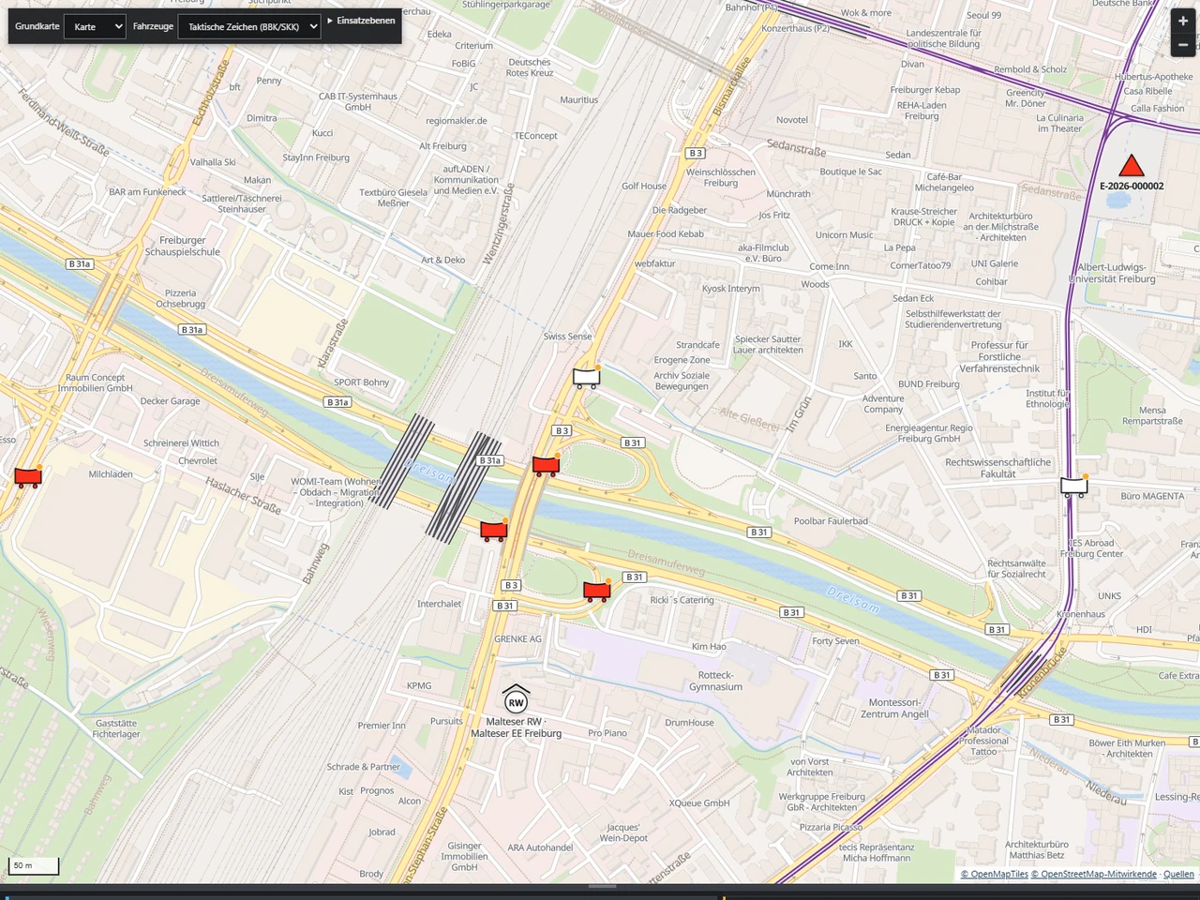Image resolution: width=1200 pixels, height=900 pixels.
Task: Click the Albert-Ludwigs-Universität Freiburg label
Action: tap(1112, 273)
